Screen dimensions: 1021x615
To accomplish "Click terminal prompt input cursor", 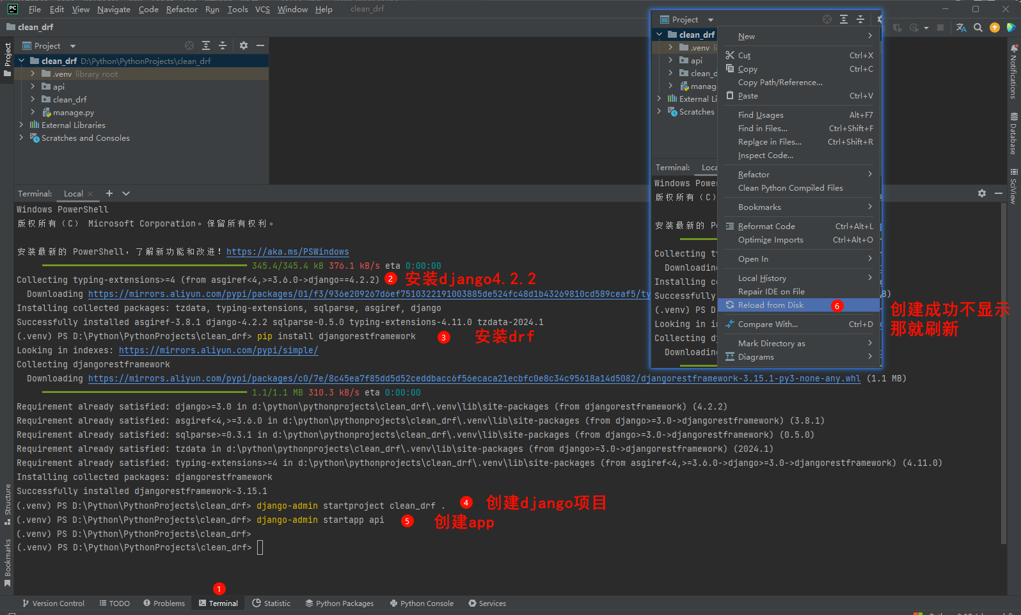I will pyautogui.click(x=260, y=547).
